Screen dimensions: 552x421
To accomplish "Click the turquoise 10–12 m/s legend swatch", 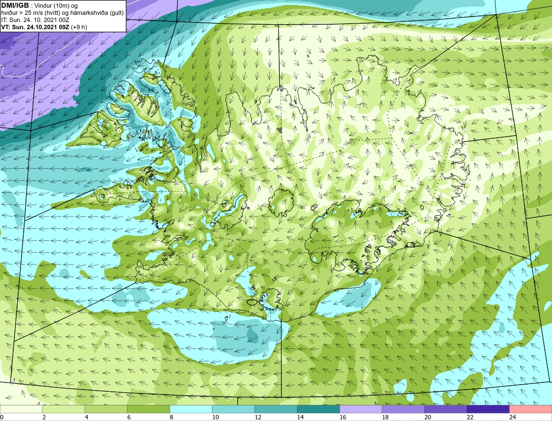I will click(233, 409).
